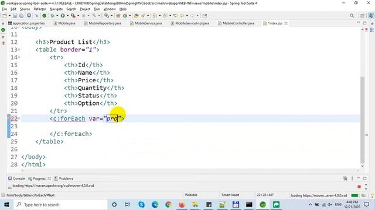Click Remove All Finished Operations icon
The width and height of the screenshot is (375, 210).
(345, 178)
